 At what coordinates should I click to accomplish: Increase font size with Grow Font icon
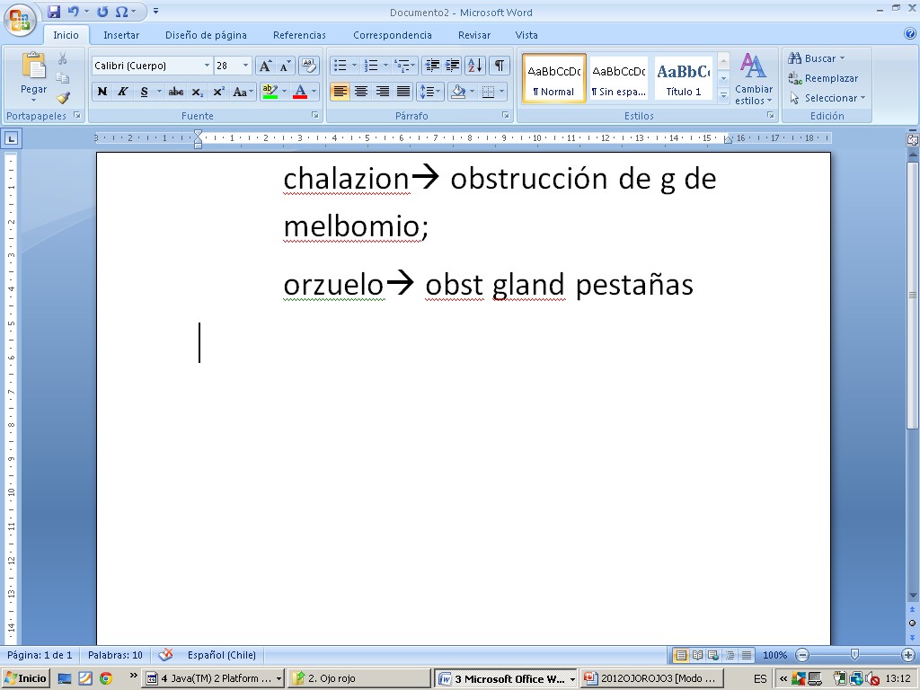[x=265, y=66]
